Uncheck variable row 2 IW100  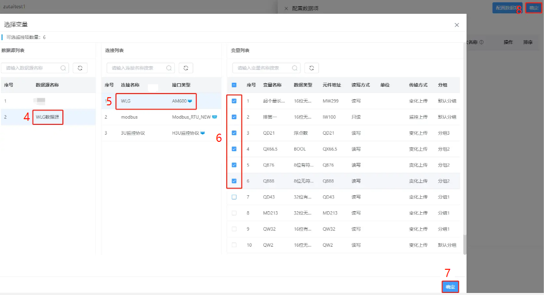[x=234, y=117]
